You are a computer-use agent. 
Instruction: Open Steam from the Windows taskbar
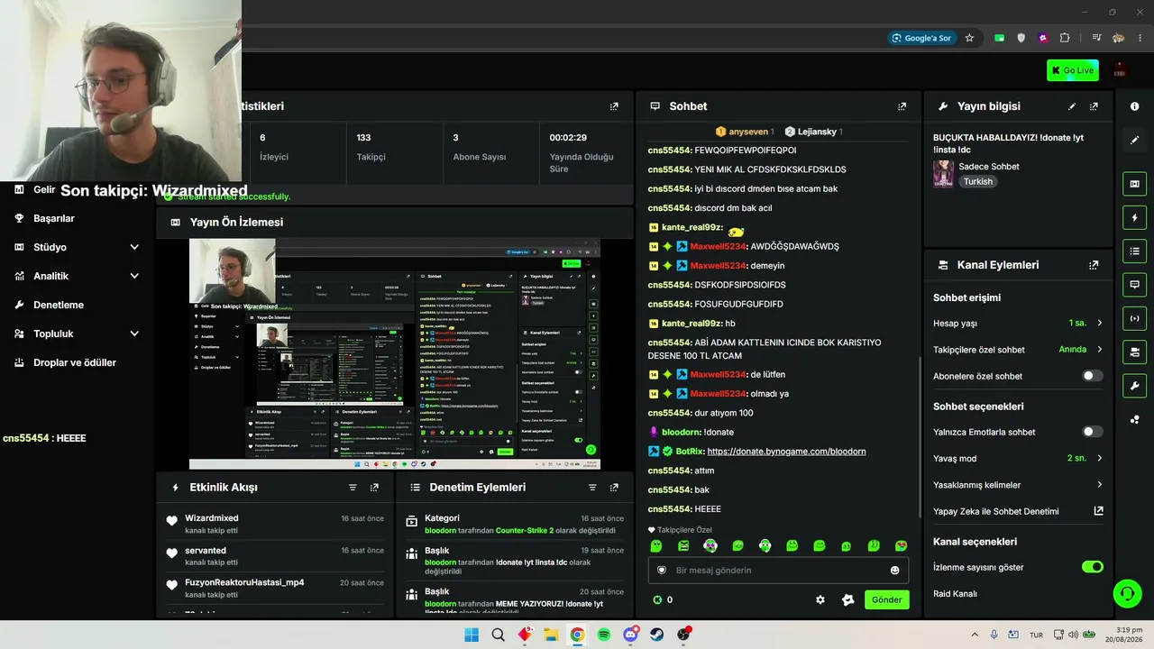tap(657, 635)
